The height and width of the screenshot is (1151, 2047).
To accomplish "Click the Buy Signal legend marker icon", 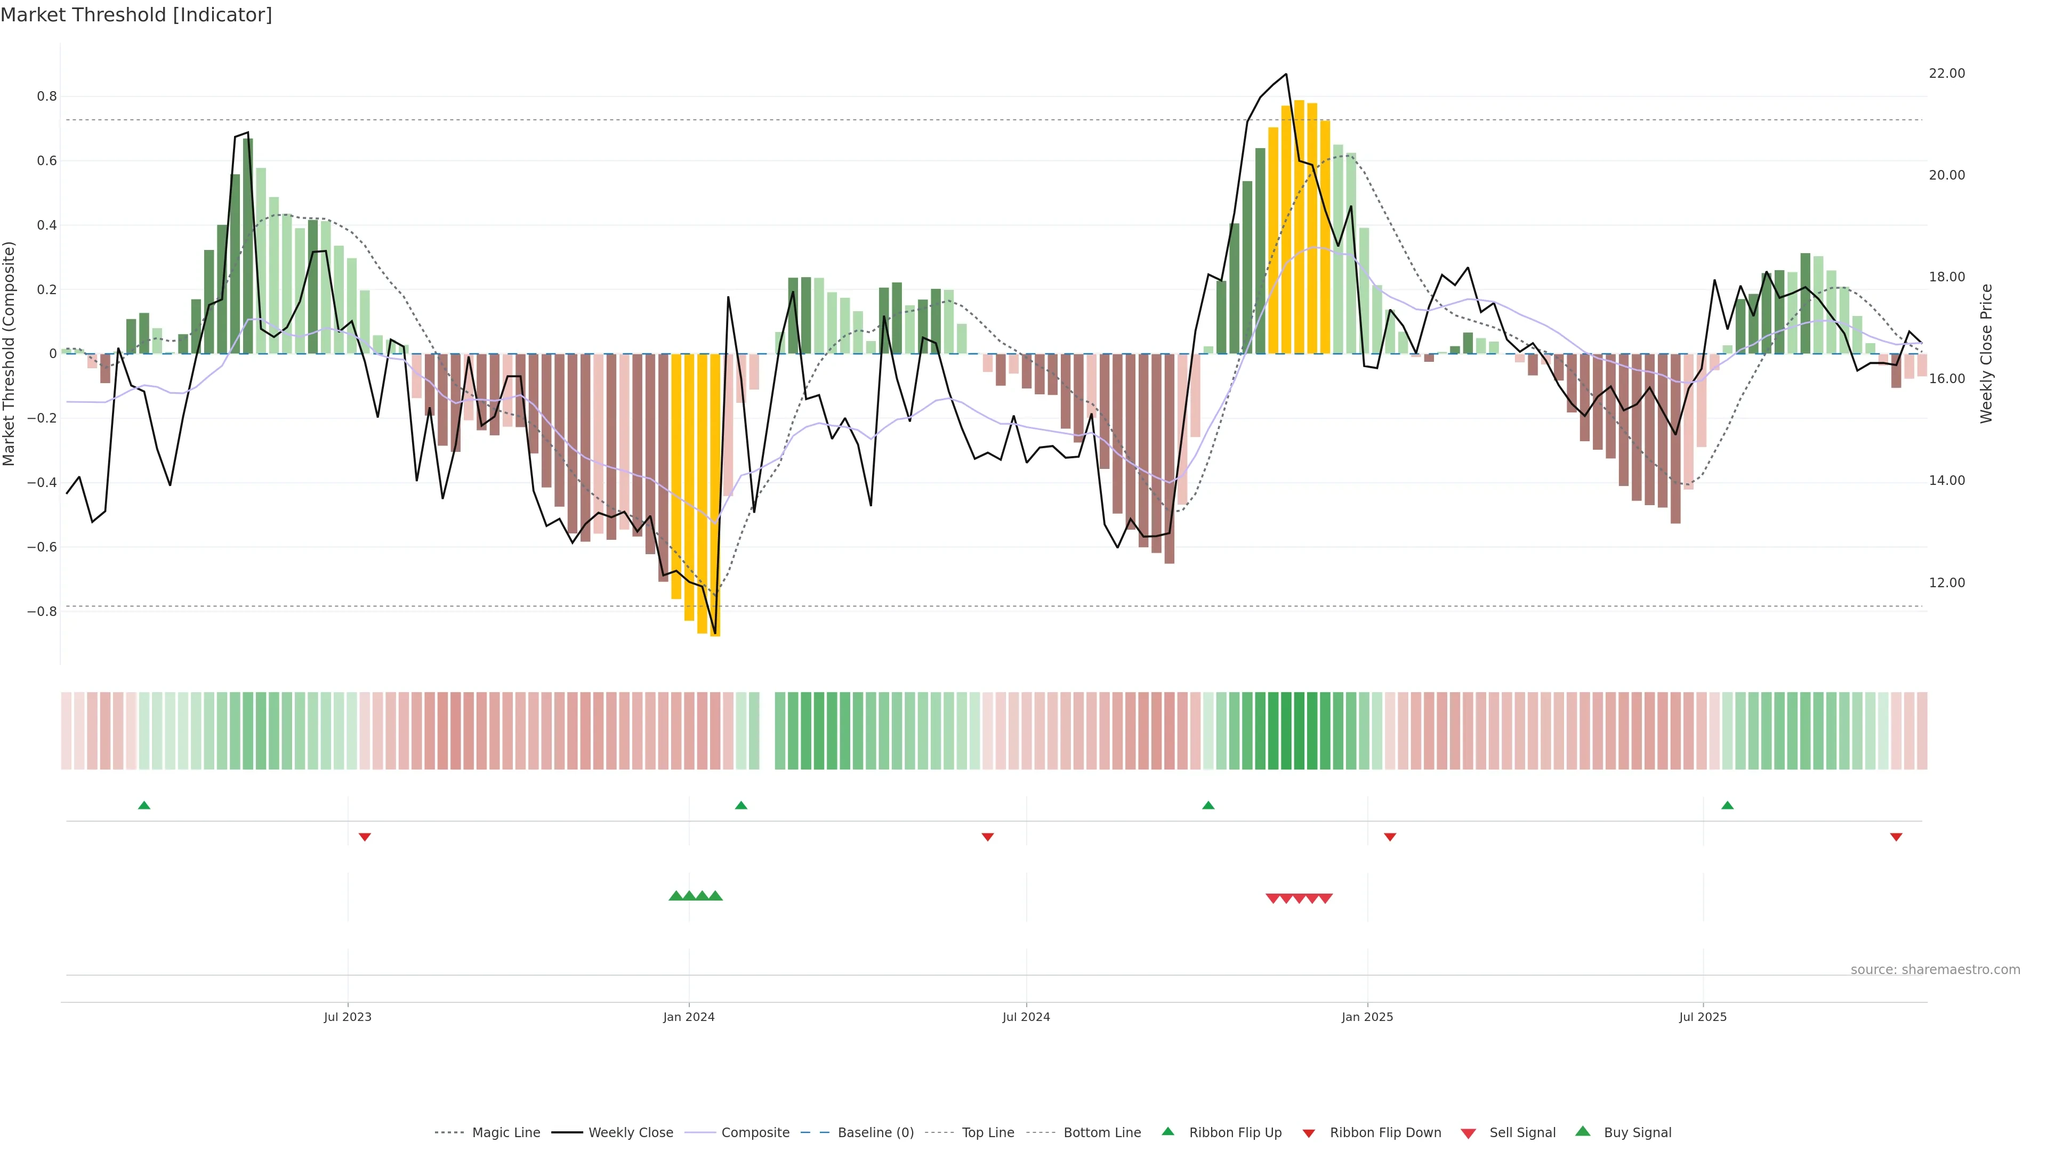I will [1582, 1131].
